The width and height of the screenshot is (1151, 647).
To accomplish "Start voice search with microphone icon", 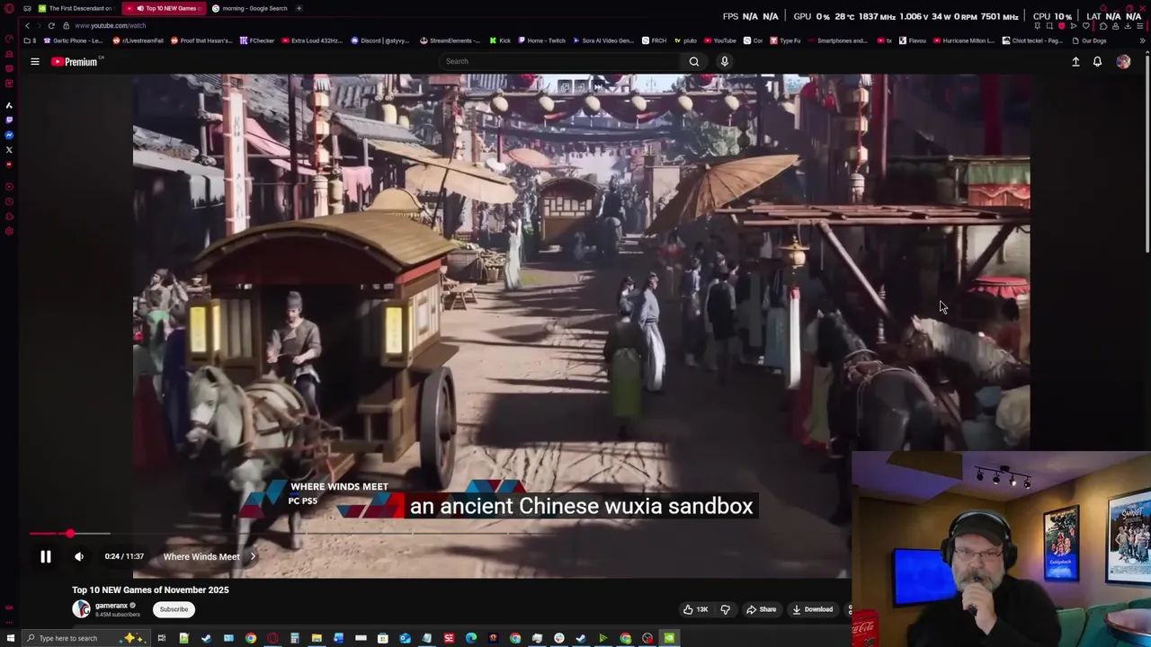I will 724,61.
